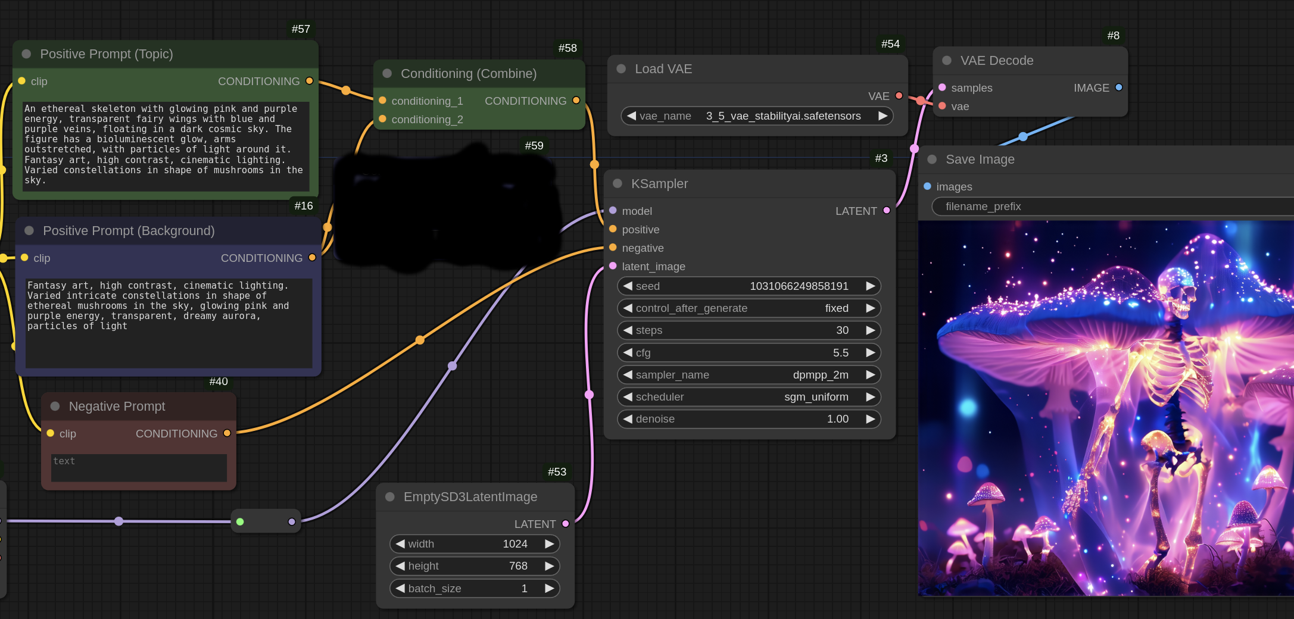
Task: Click the LATENT output port of EmptySD3LatentImage
Action: [565, 524]
